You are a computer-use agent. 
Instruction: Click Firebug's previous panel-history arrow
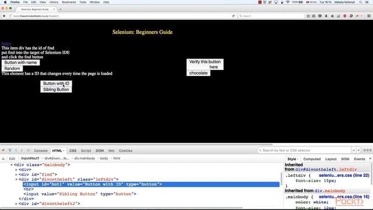pos(16,150)
